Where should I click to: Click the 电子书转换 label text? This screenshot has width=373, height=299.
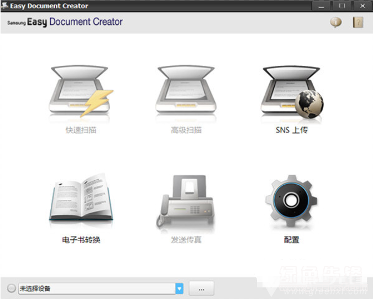point(81,240)
